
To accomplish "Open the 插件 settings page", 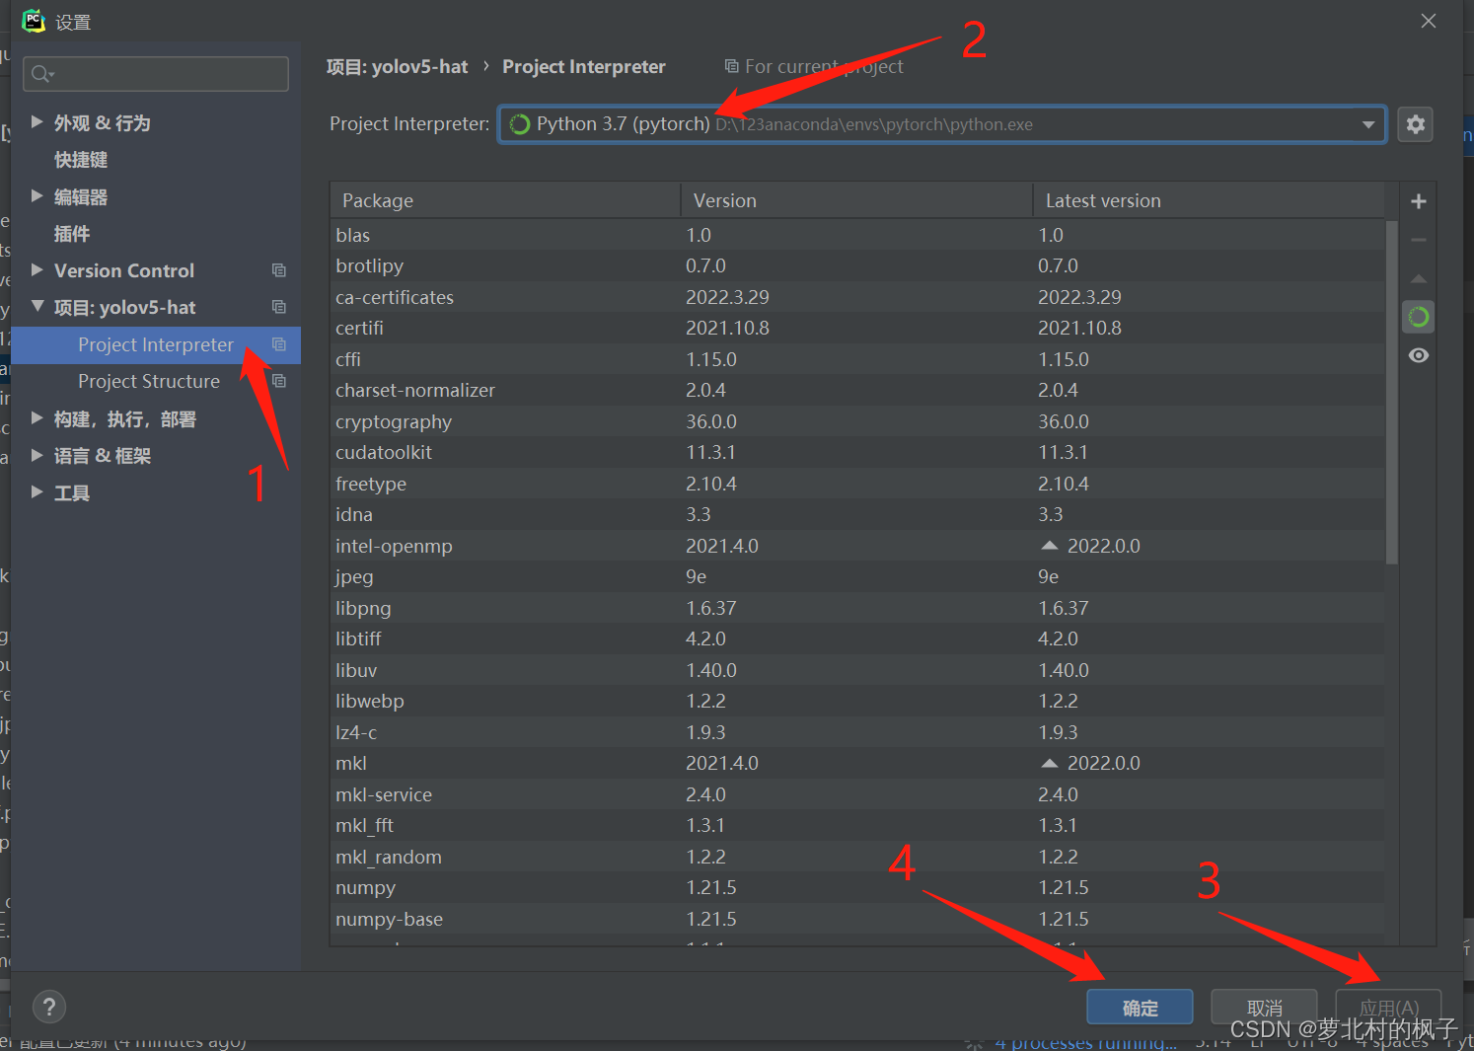I will tap(72, 234).
